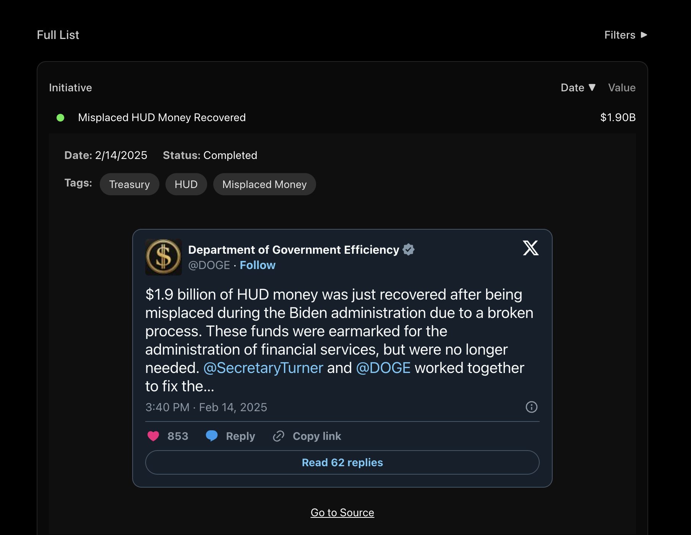Select the Treasury tag

click(129, 184)
